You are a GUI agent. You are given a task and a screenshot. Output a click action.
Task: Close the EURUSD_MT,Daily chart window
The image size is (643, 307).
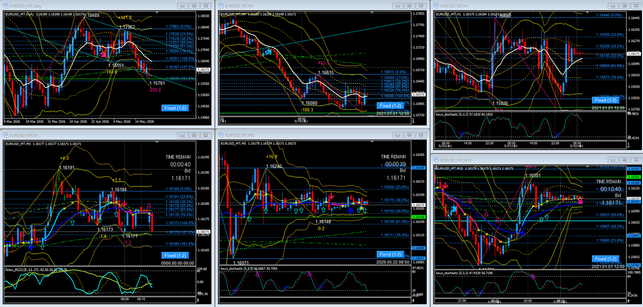pyautogui.click(x=205, y=5)
